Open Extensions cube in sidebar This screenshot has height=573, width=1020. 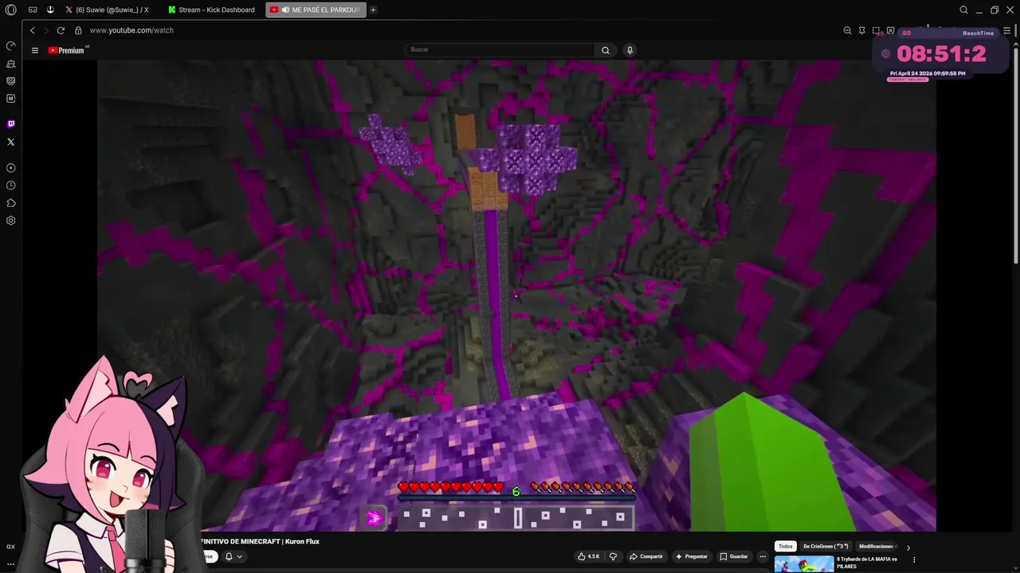(10, 203)
